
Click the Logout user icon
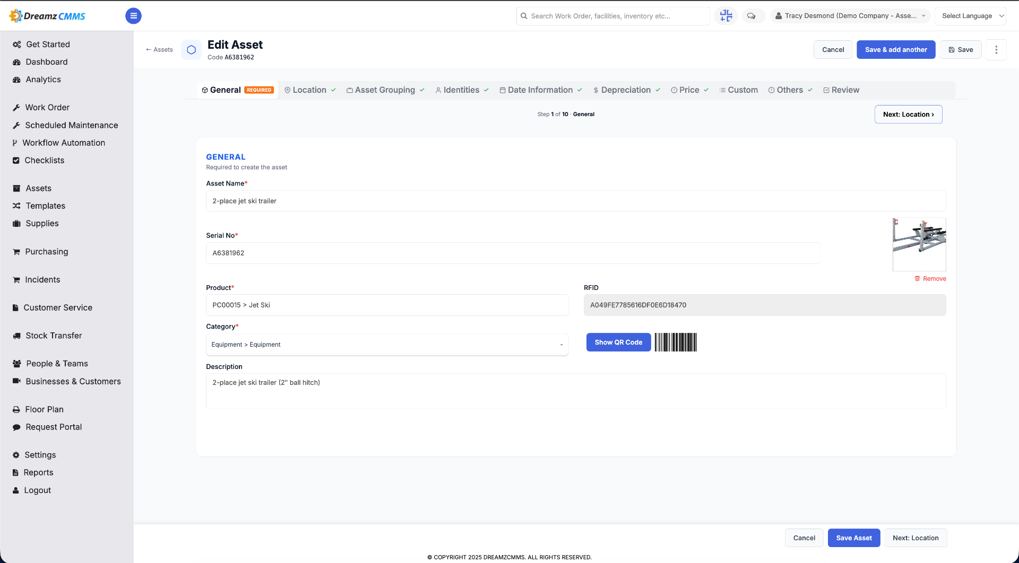tap(16, 490)
